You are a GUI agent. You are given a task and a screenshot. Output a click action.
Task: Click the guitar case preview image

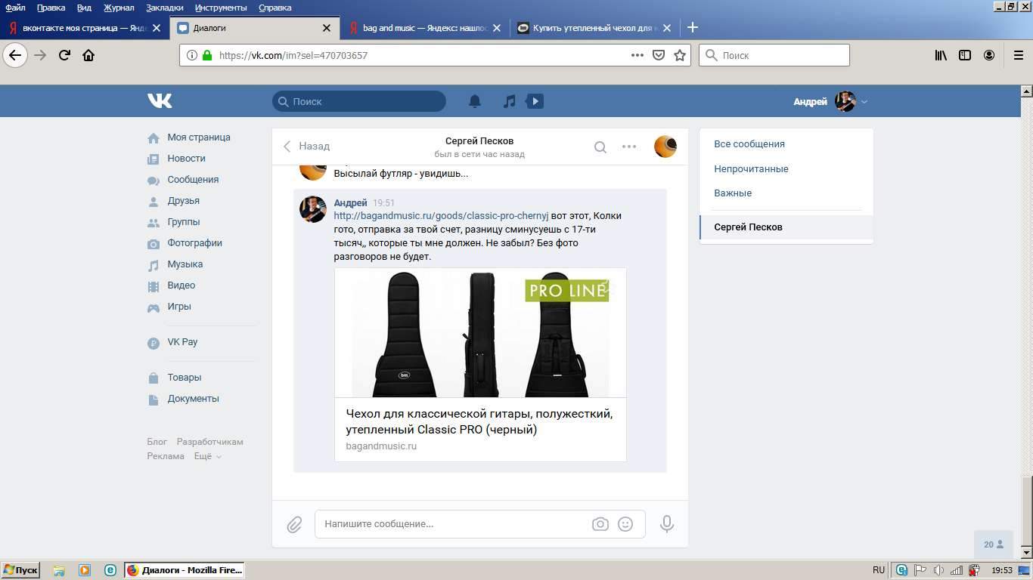click(x=480, y=333)
